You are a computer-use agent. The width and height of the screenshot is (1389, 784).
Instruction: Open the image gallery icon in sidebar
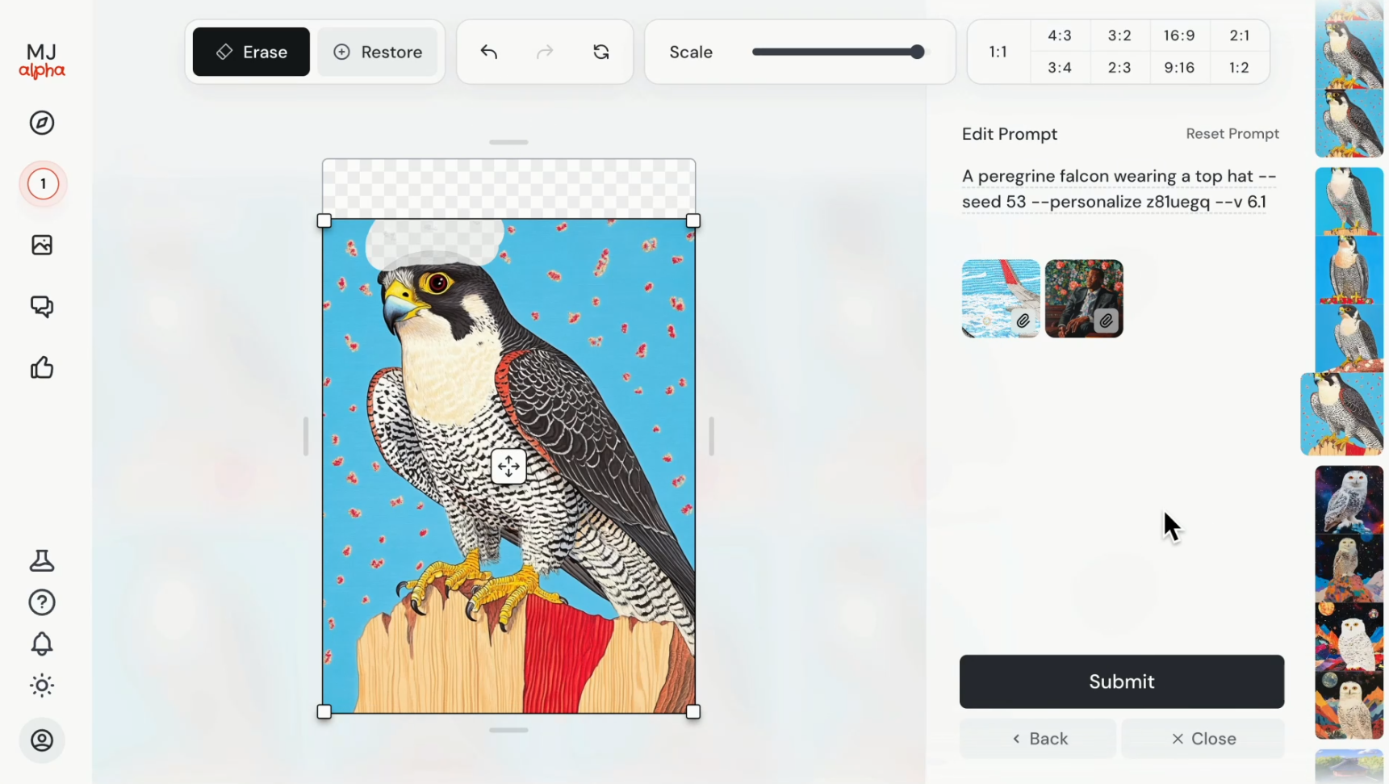click(42, 245)
